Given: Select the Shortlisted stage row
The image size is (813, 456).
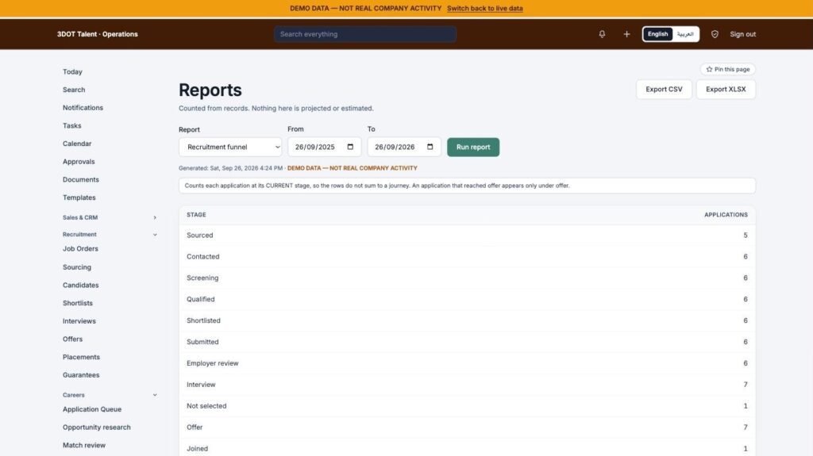Looking at the screenshot, I should click(467, 320).
